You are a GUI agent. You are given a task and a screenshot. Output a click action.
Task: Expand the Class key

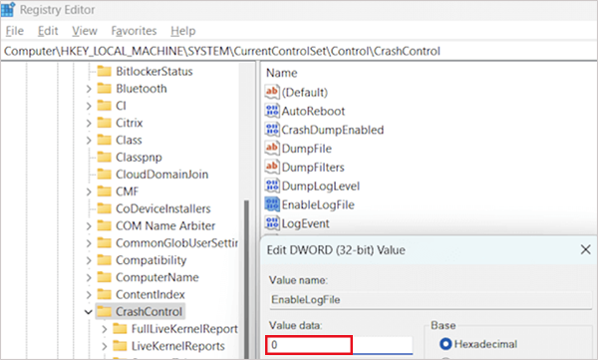(89, 140)
